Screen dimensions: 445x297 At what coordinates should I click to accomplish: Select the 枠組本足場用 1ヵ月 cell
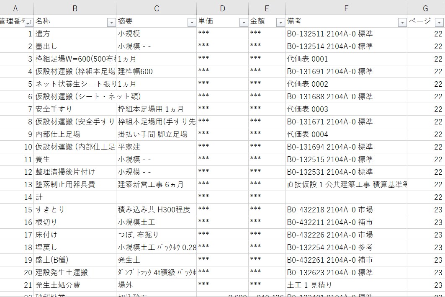click(x=157, y=109)
